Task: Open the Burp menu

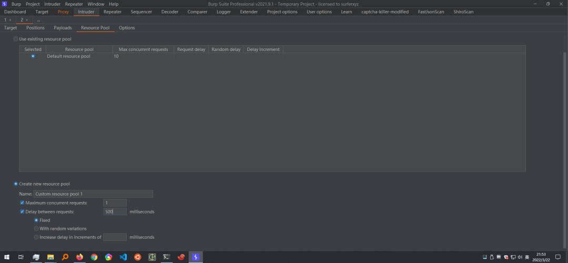Action: point(16,4)
